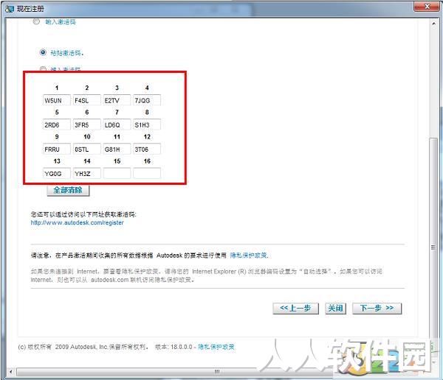Click the horizontal scrollbar left arrow

click(11, 372)
